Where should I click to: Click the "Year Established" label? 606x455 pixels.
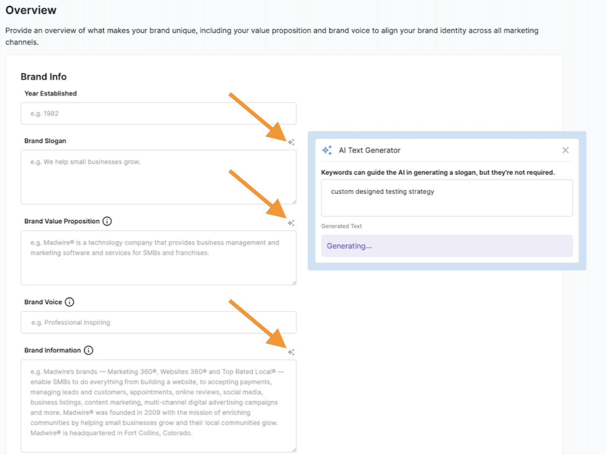(x=50, y=93)
